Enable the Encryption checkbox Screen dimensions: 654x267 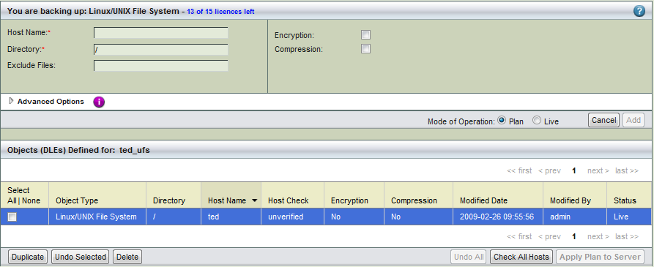[x=365, y=35]
